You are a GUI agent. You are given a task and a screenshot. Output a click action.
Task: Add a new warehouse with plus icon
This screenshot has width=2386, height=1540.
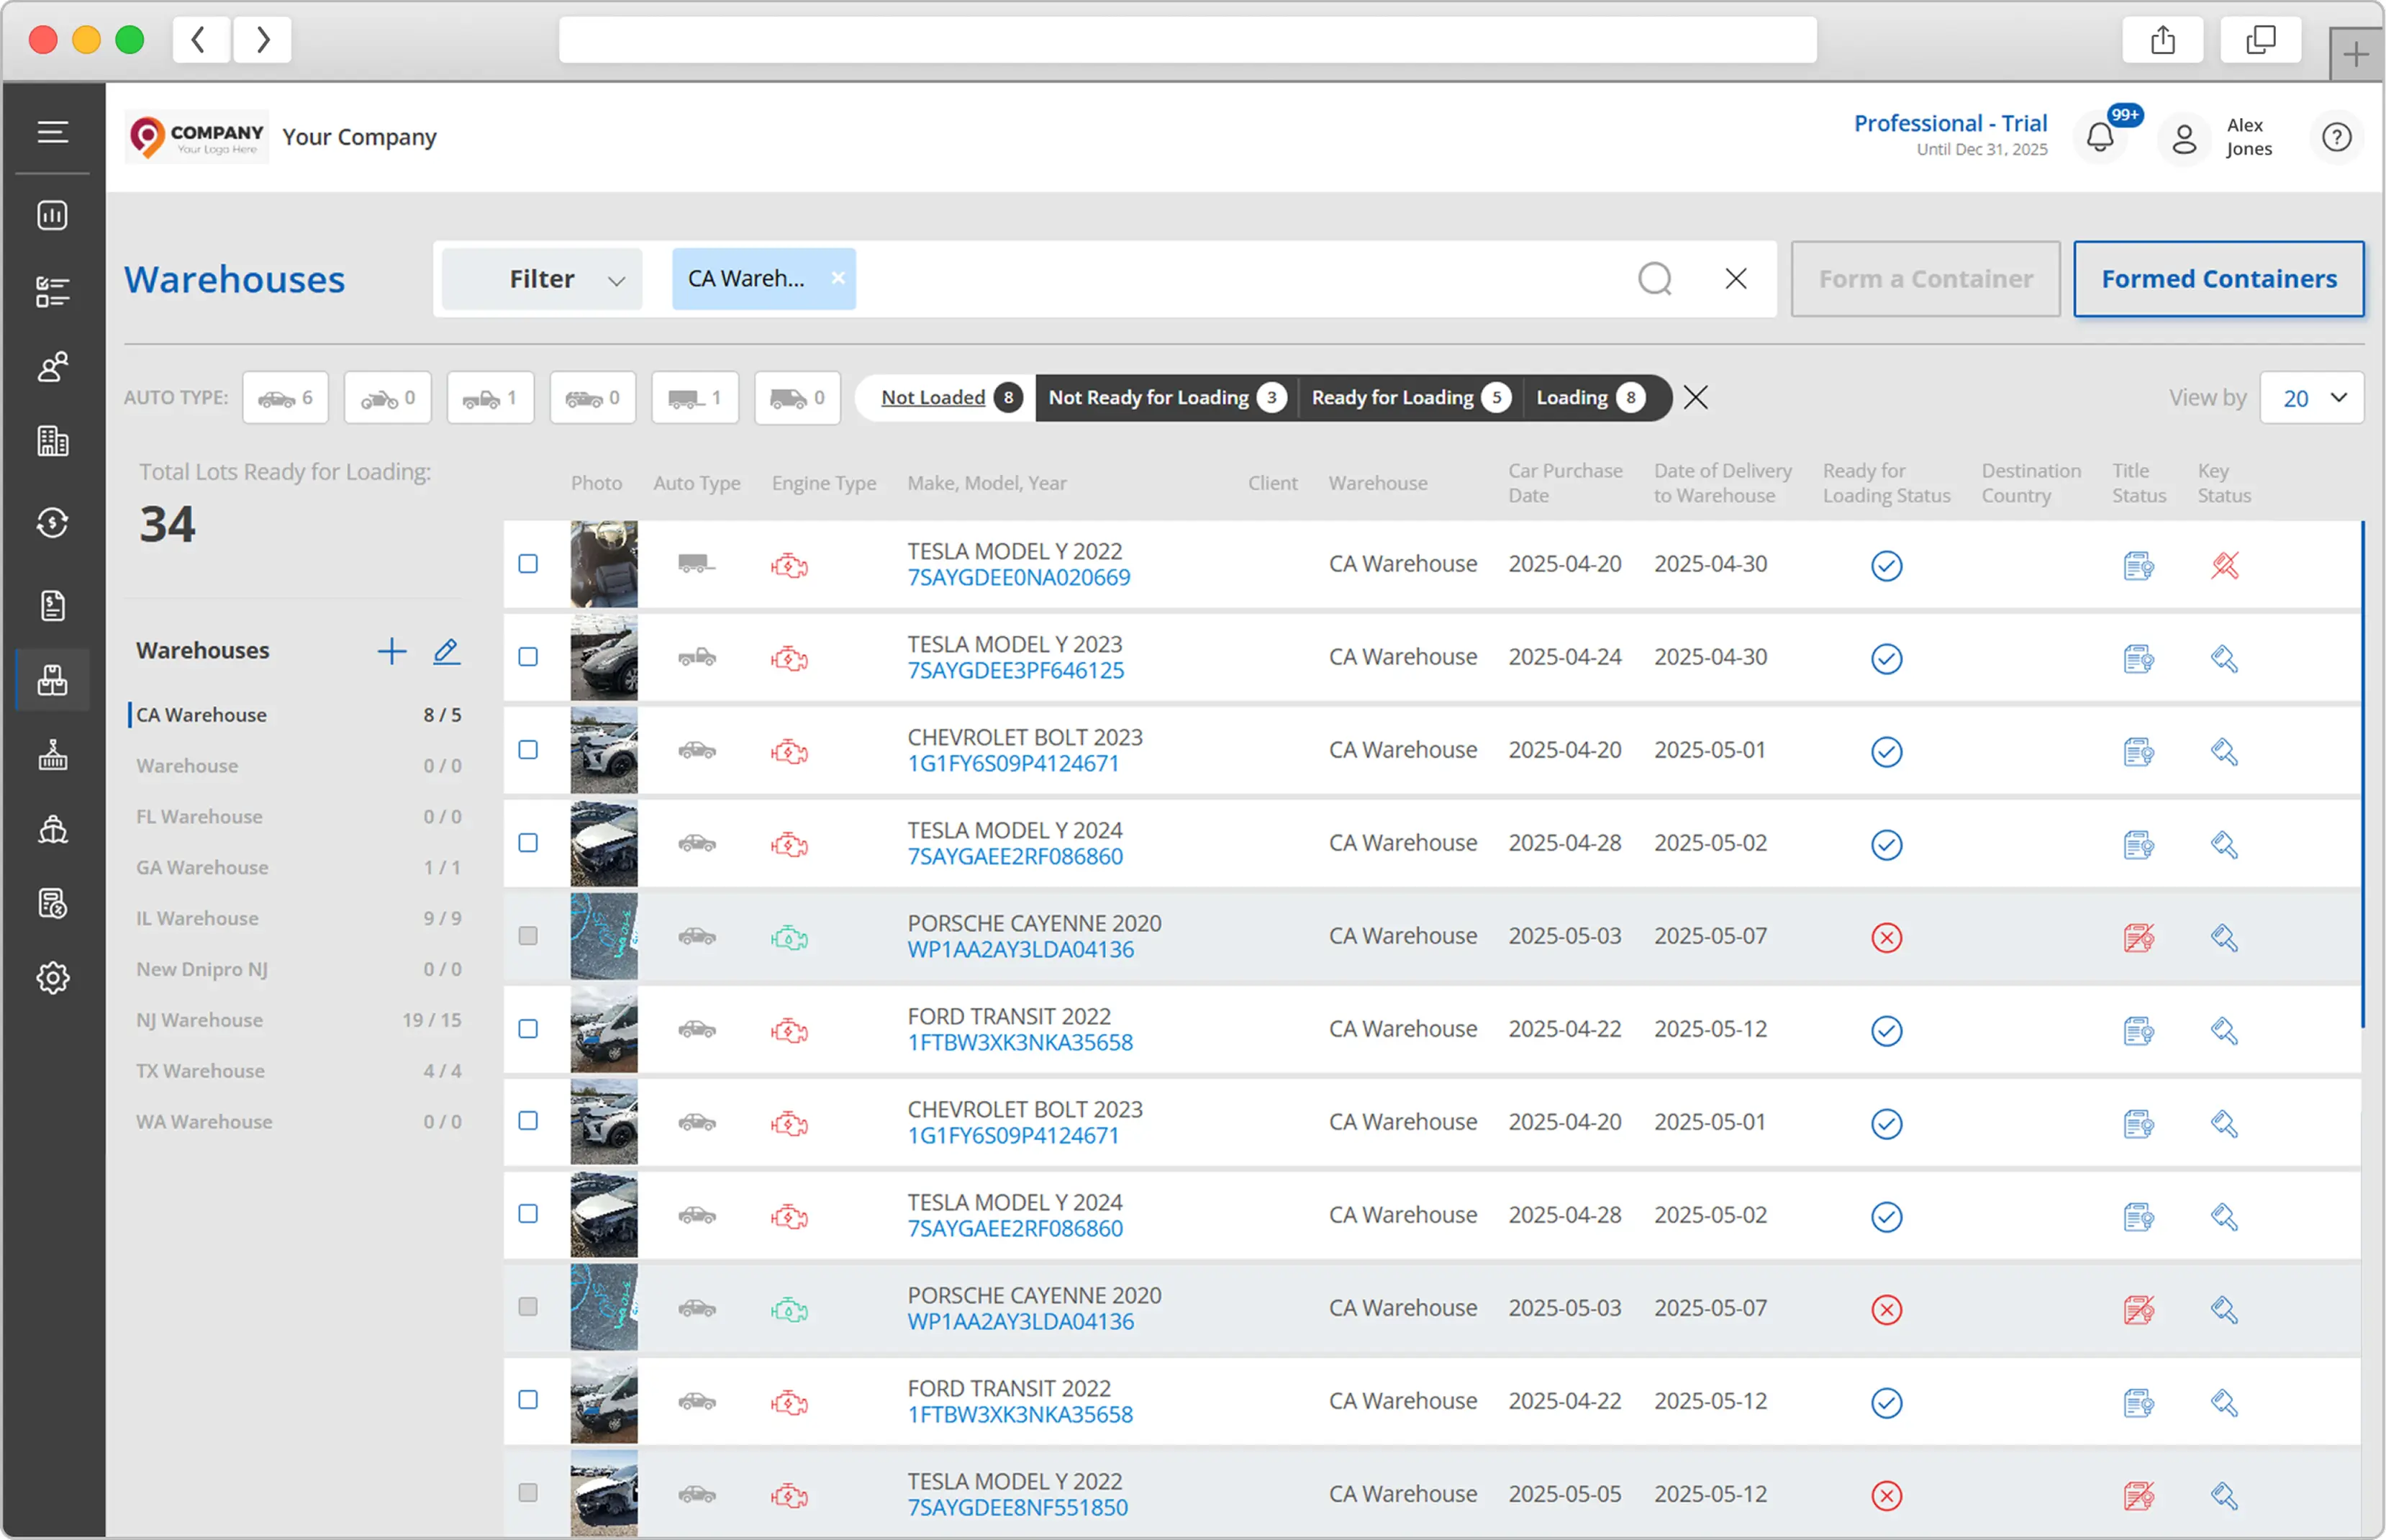pyautogui.click(x=392, y=652)
